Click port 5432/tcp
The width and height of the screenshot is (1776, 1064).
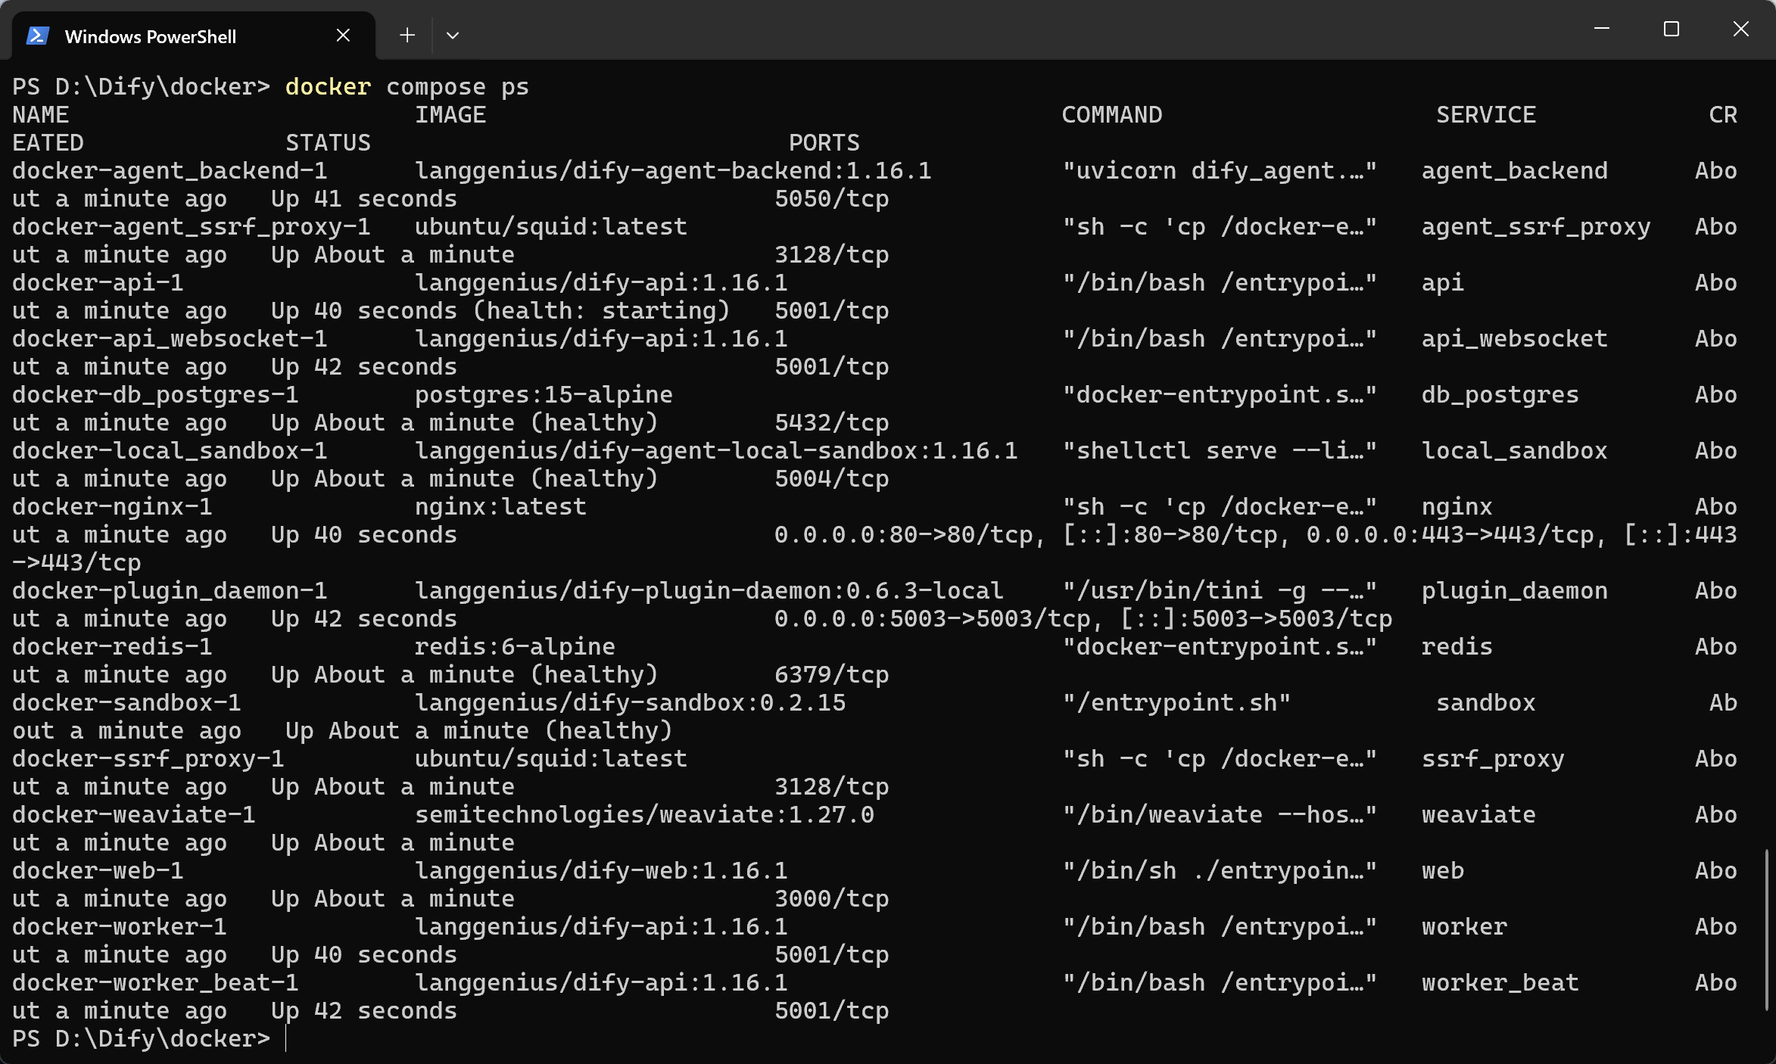pyautogui.click(x=832, y=423)
